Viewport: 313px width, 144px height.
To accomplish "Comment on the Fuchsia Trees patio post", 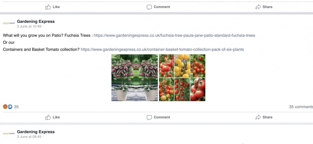I will click(158, 117).
